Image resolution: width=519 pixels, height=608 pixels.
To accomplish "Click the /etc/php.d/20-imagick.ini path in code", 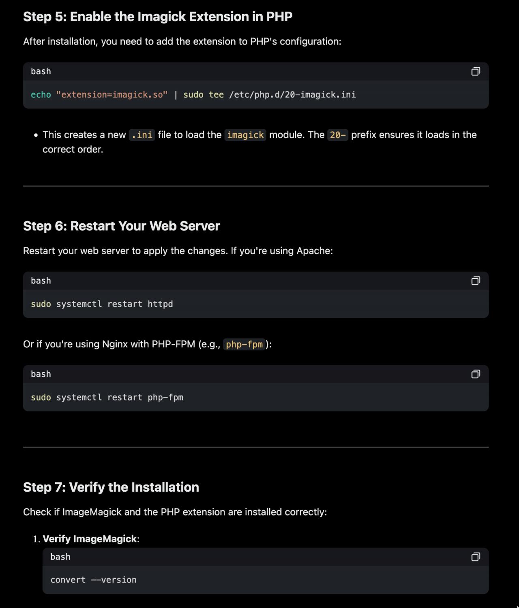I will pos(292,95).
